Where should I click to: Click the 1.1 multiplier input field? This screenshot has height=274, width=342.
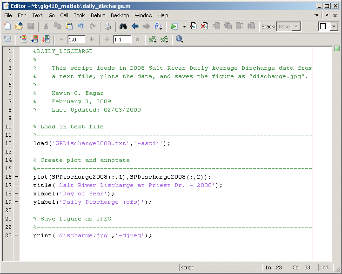[x=122, y=40]
